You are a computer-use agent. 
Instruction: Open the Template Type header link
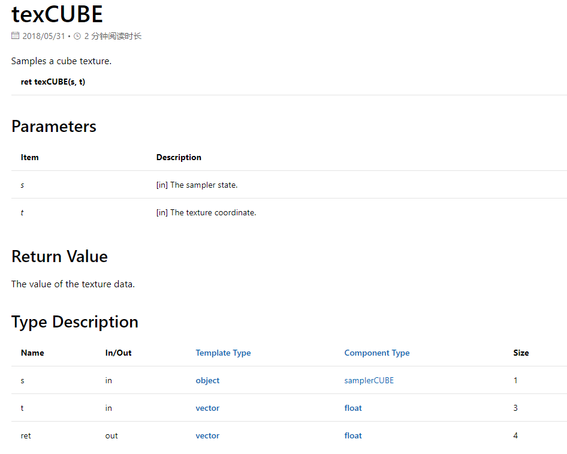pos(223,353)
